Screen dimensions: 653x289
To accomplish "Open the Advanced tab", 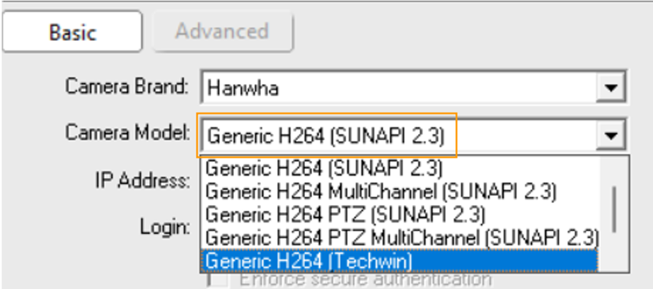I will click(x=223, y=32).
